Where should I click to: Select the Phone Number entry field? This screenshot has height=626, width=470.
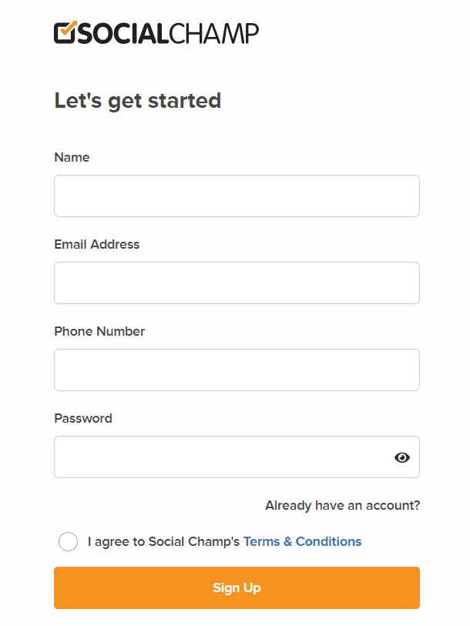click(x=237, y=370)
